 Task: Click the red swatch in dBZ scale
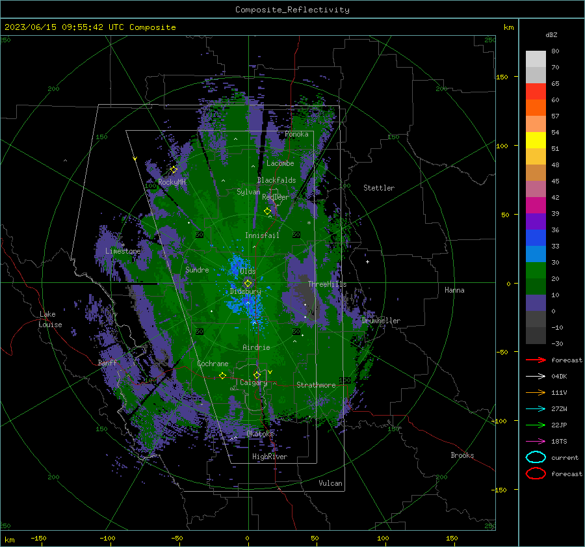click(536, 91)
